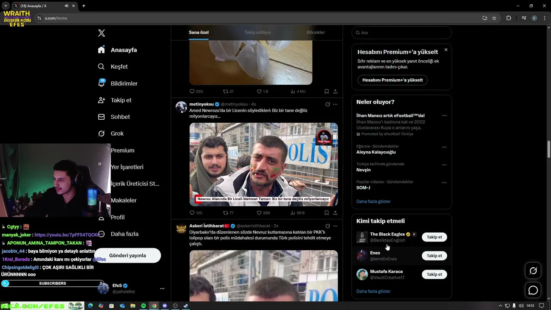Click the page vertical scrollbar thumb
Screen dimensions: 551x310
[x=548, y=149]
